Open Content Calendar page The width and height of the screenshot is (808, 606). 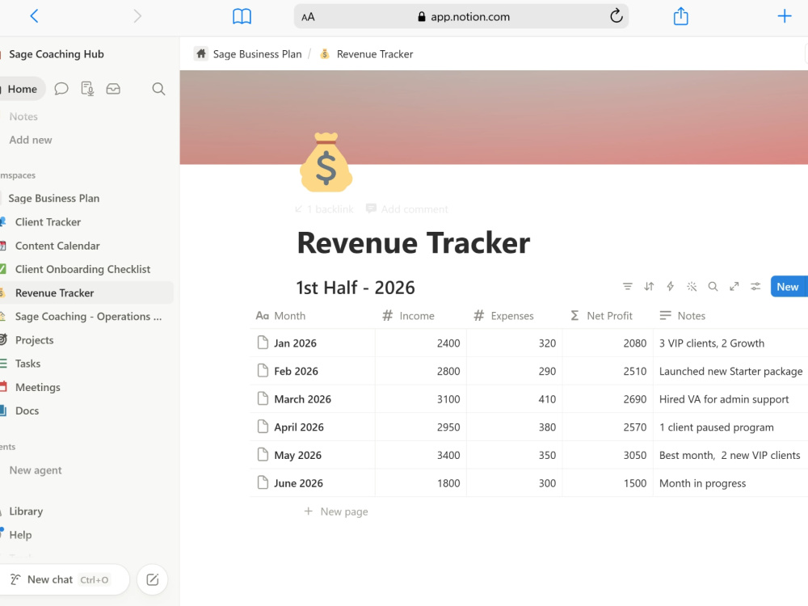pyautogui.click(x=57, y=246)
